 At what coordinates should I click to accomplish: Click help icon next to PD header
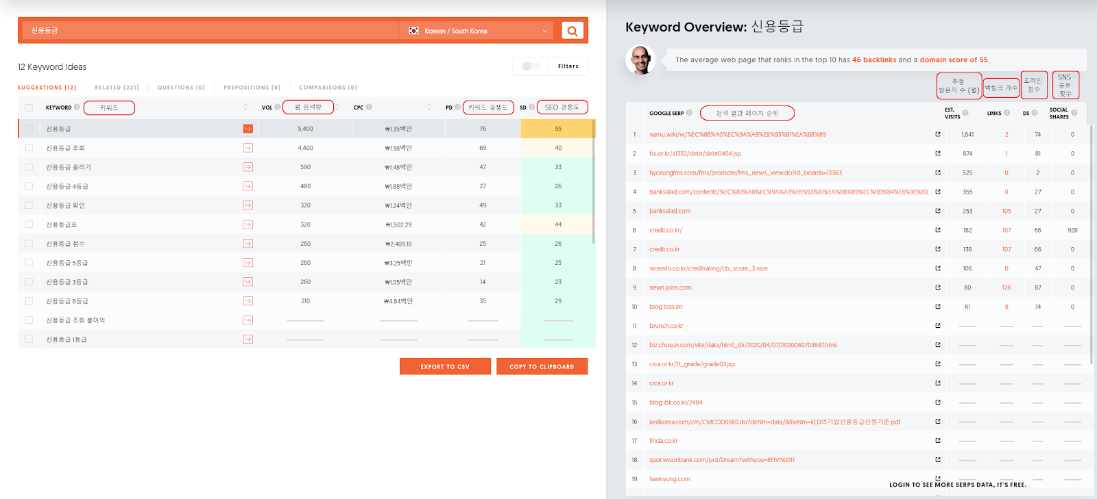457,107
